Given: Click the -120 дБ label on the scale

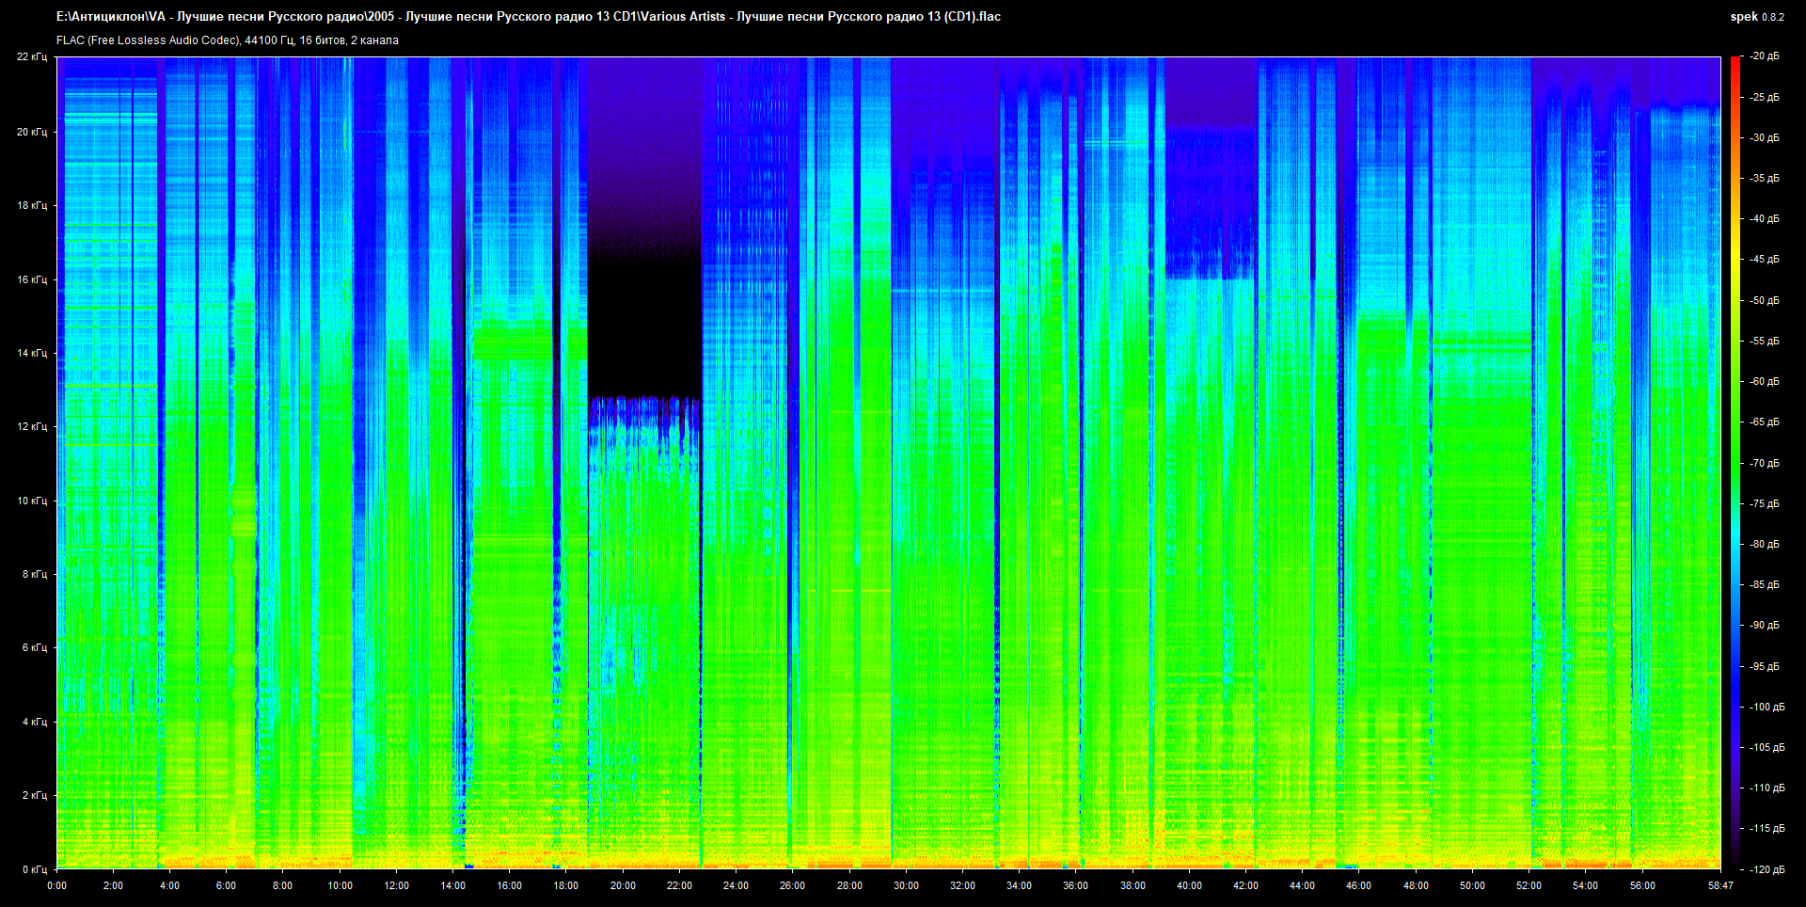Looking at the screenshot, I should pos(1766,869).
